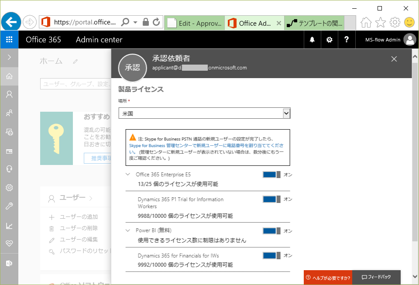Open Health heart icon in sidebar
Image resolution: width=419 pixels, height=285 pixels.
[9, 244]
